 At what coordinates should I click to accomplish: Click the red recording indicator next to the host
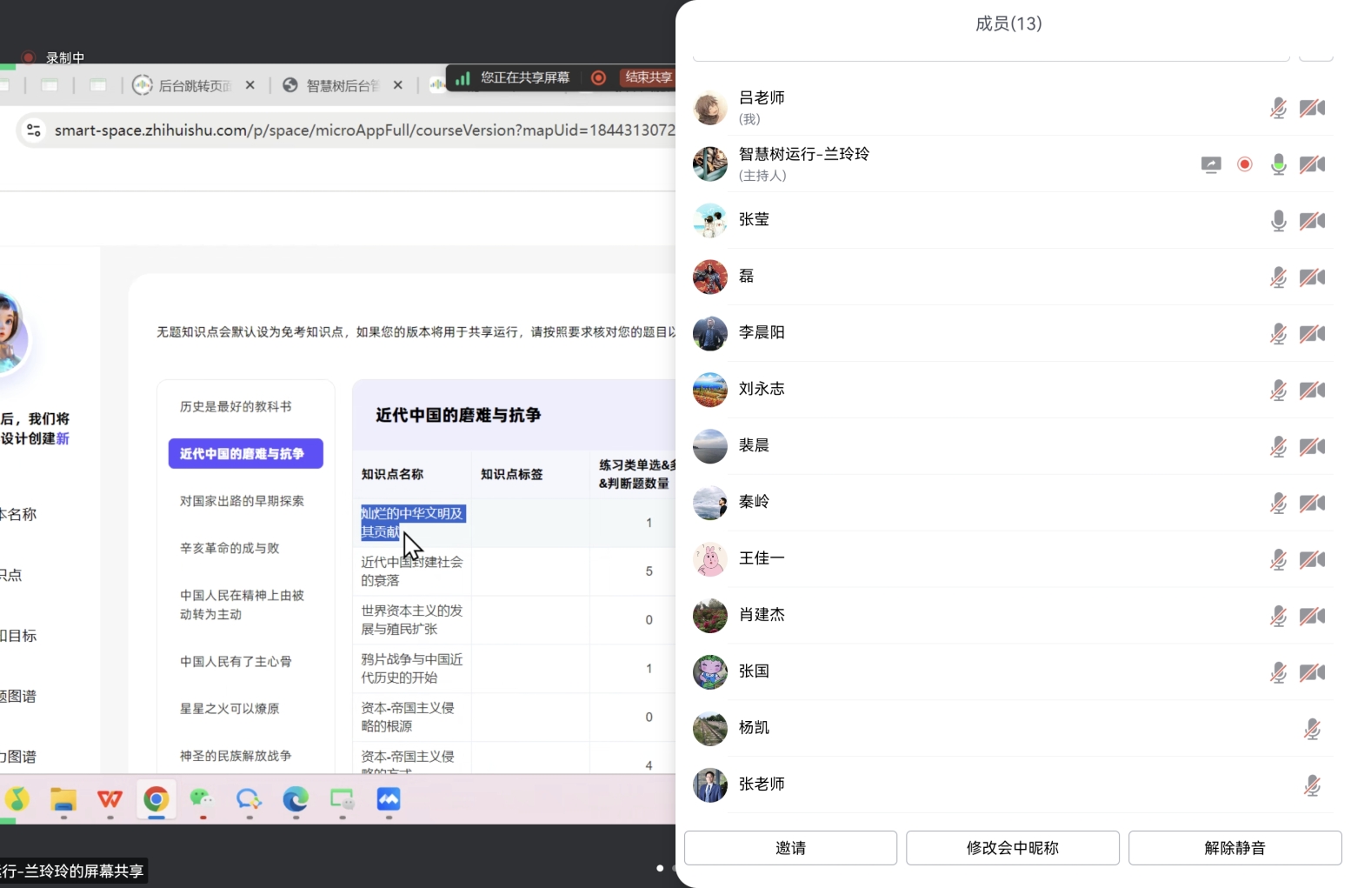click(1244, 164)
